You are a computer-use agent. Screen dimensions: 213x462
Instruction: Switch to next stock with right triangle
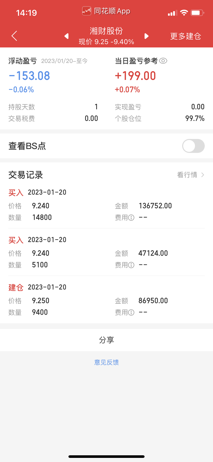click(x=146, y=36)
